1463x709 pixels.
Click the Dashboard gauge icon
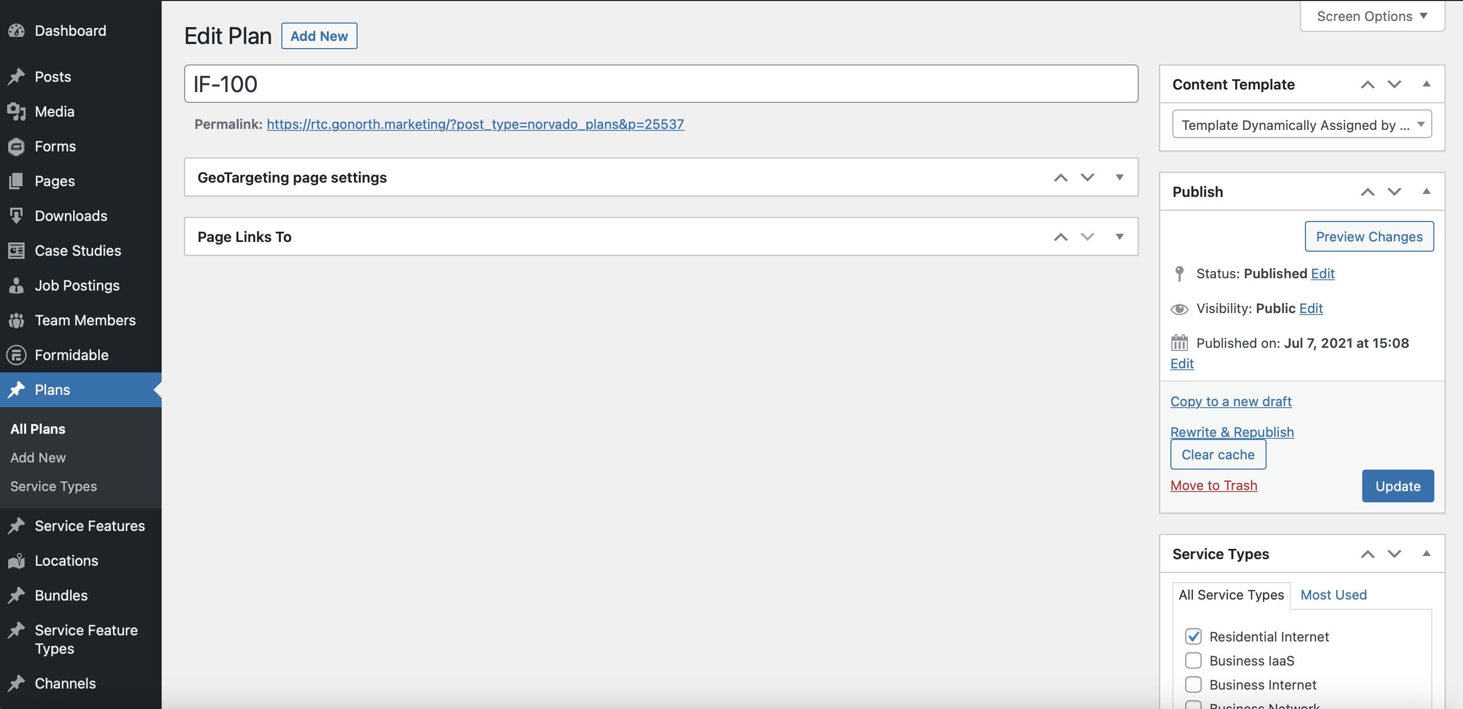click(16, 31)
